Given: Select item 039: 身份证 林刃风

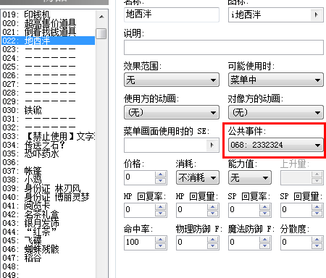Looking at the screenshot, I should pyautogui.click(x=49, y=188).
